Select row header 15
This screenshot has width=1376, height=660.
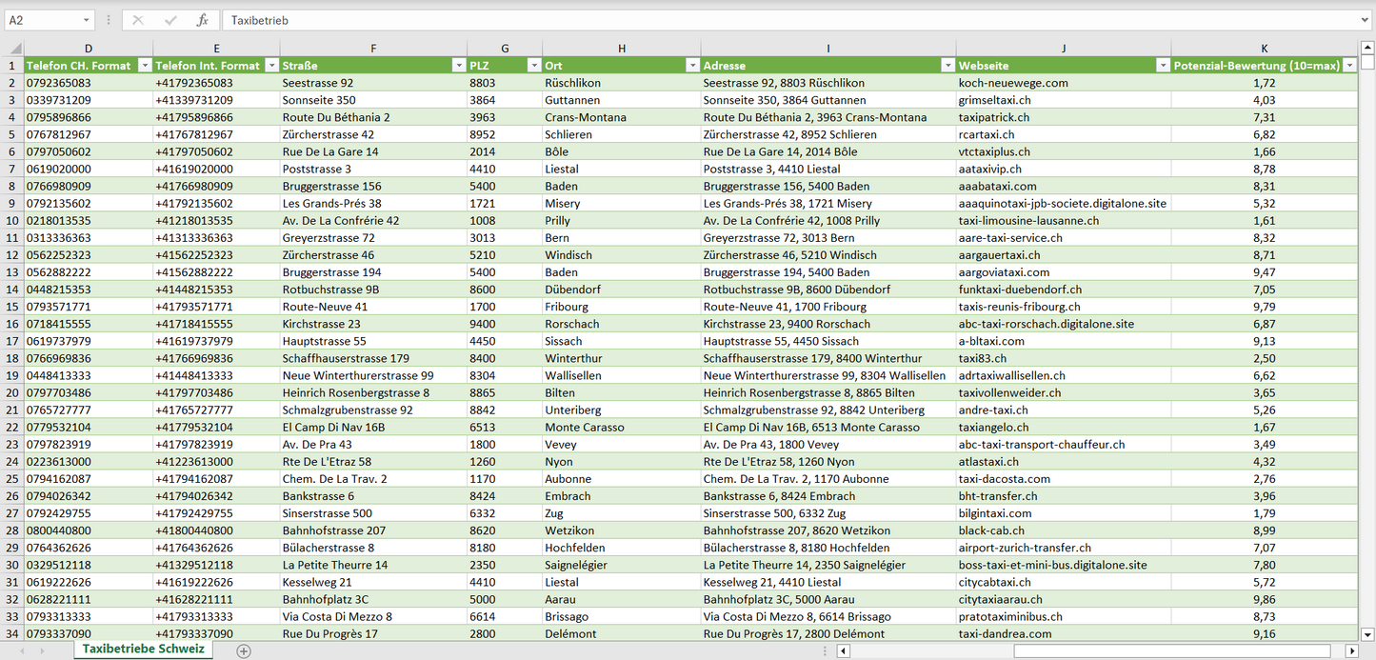pos(13,307)
